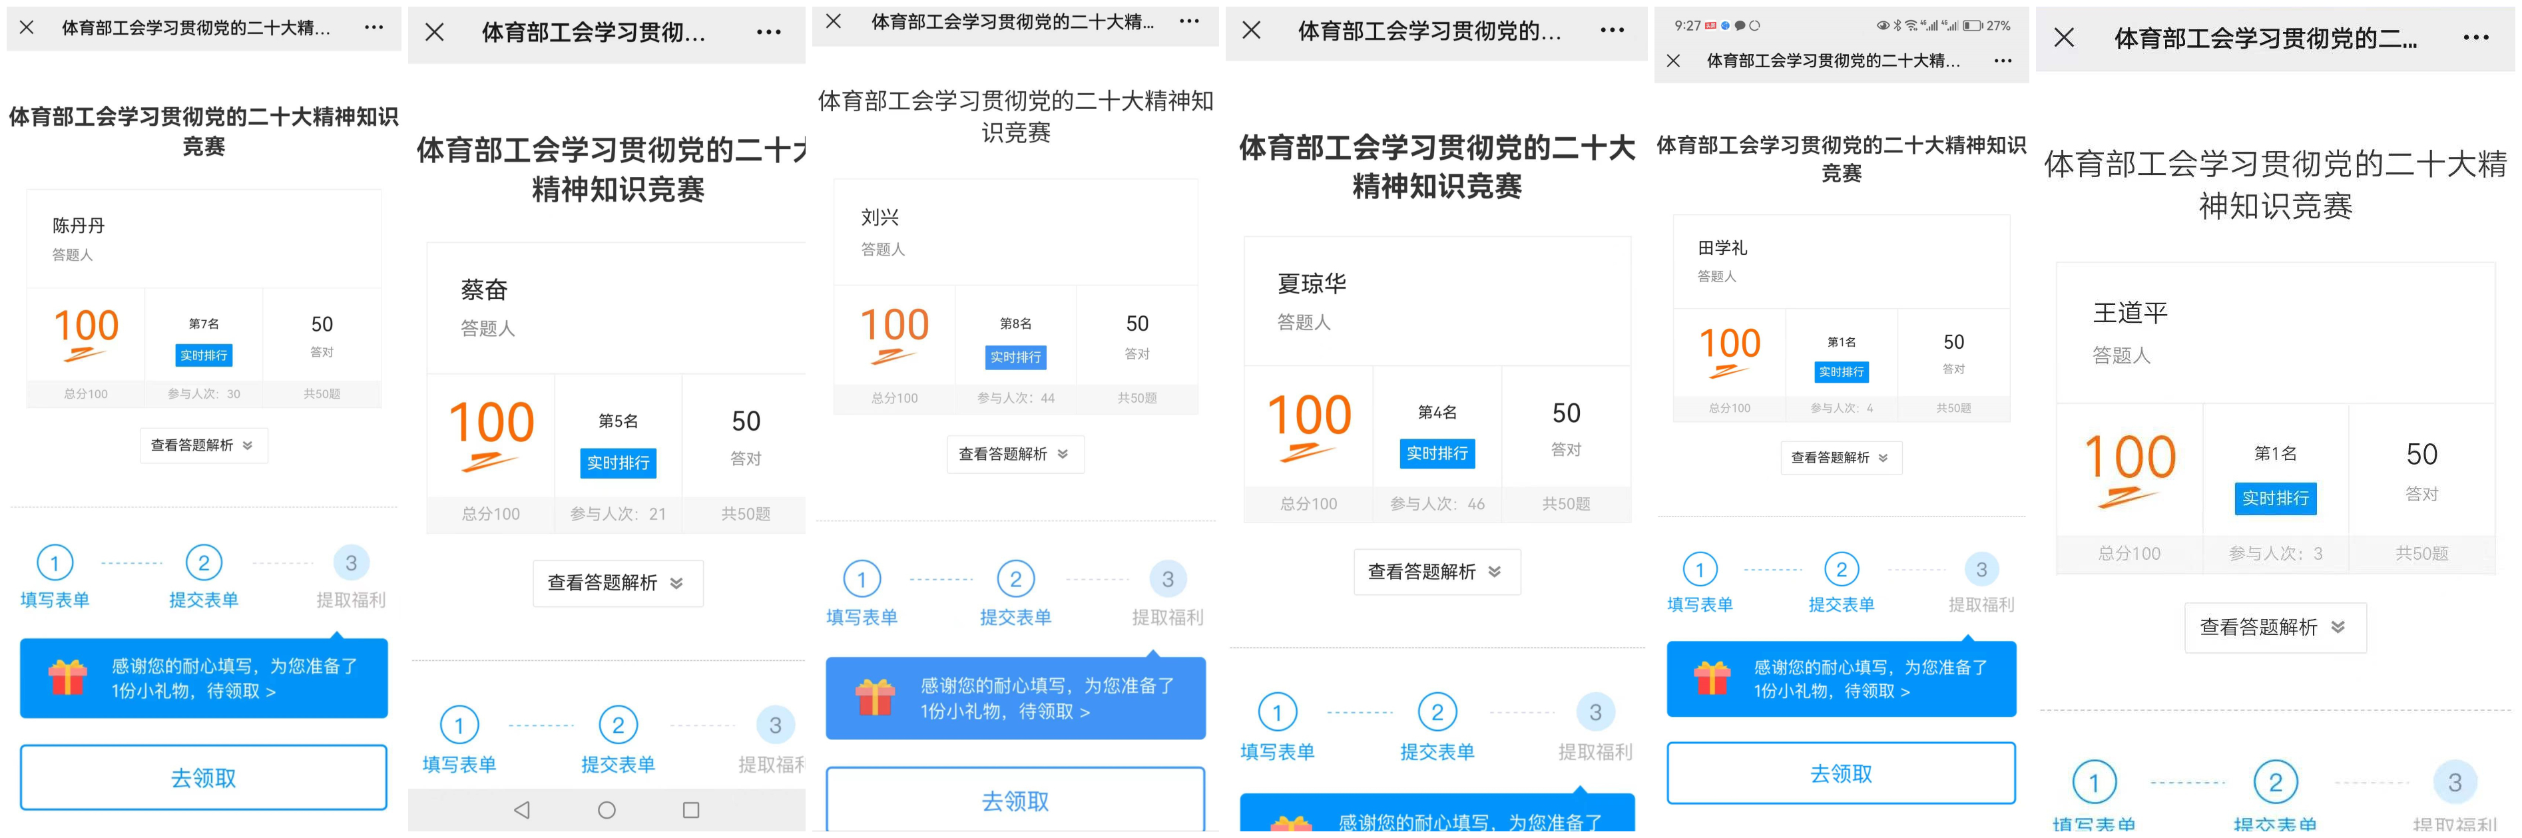Screen dimensions: 2522x838
Task: Click 去领取 button in 田学礼's screenshot
Action: pyautogui.click(x=1841, y=773)
